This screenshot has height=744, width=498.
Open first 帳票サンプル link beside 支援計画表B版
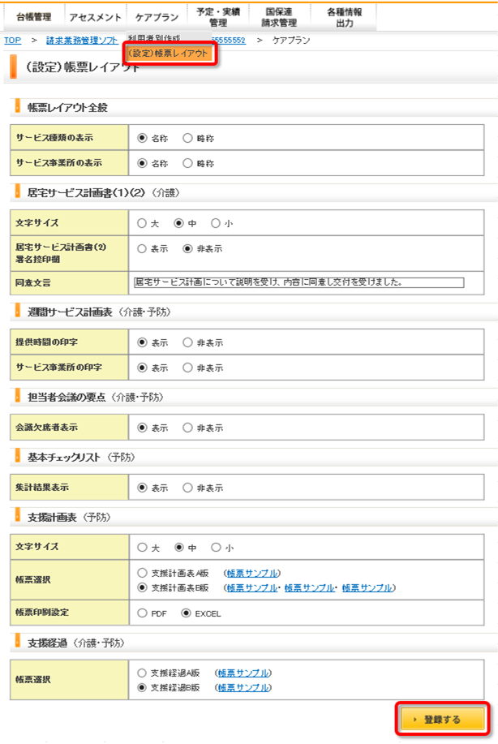(x=252, y=588)
